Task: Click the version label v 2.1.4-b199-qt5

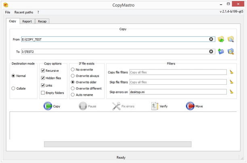Action: pyautogui.click(x=231, y=11)
